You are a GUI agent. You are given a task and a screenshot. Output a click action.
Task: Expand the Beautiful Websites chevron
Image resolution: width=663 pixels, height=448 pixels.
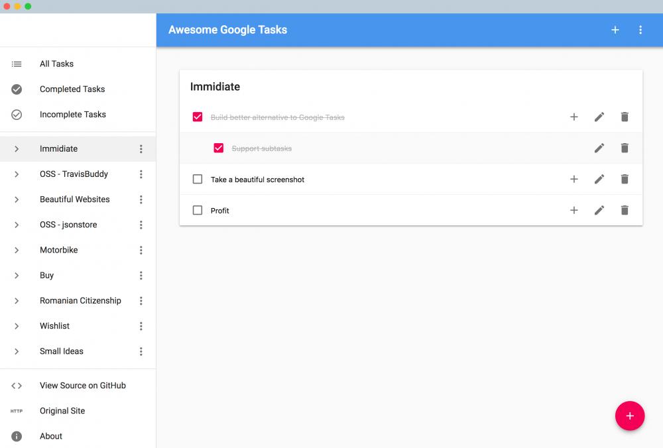click(17, 199)
